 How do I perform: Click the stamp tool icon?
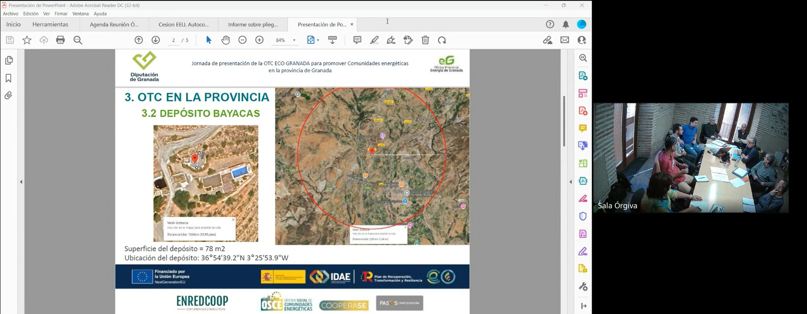click(x=408, y=40)
